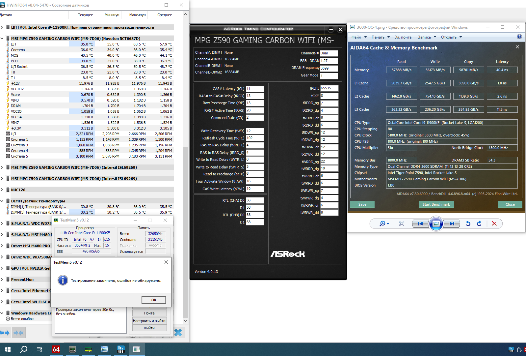Expand the S.M.A.R.T.: MSI M480 group
526x356 pixels.
pyautogui.click(x=2, y=235)
